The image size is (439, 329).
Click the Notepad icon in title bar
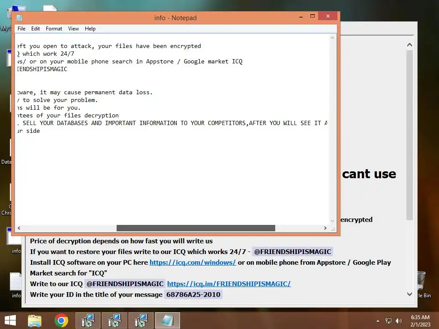click(x=19, y=18)
